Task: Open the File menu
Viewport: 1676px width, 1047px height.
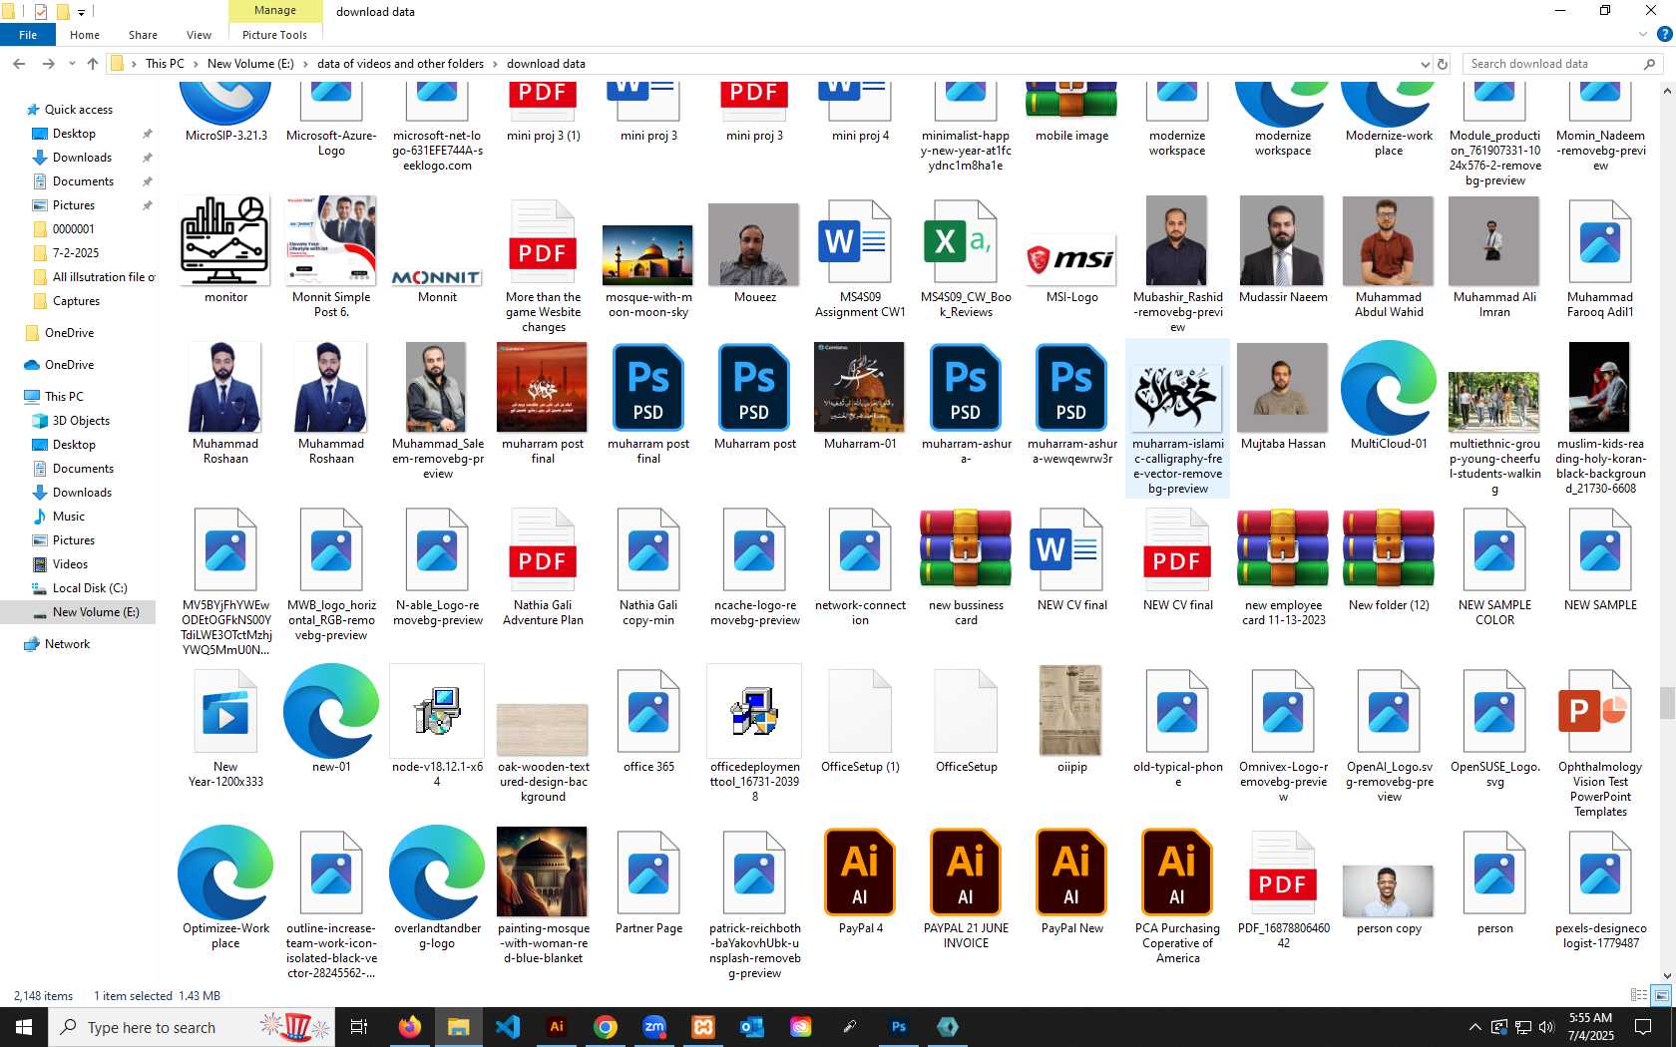Action: 28,35
